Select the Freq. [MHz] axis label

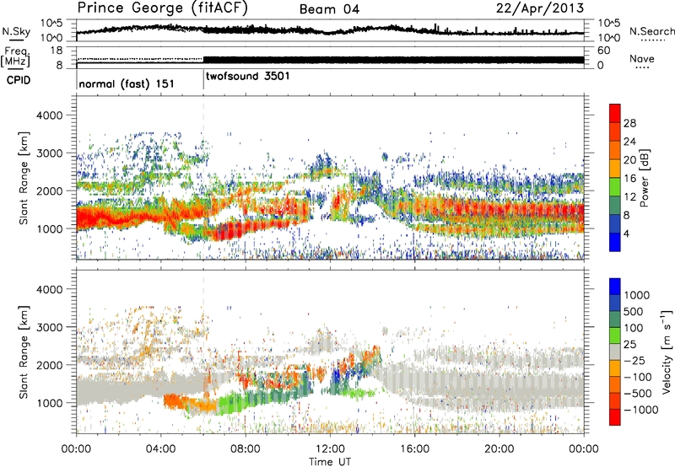(x=15, y=56)
